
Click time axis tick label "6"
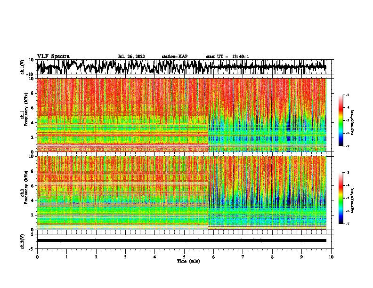click(214, 257)
